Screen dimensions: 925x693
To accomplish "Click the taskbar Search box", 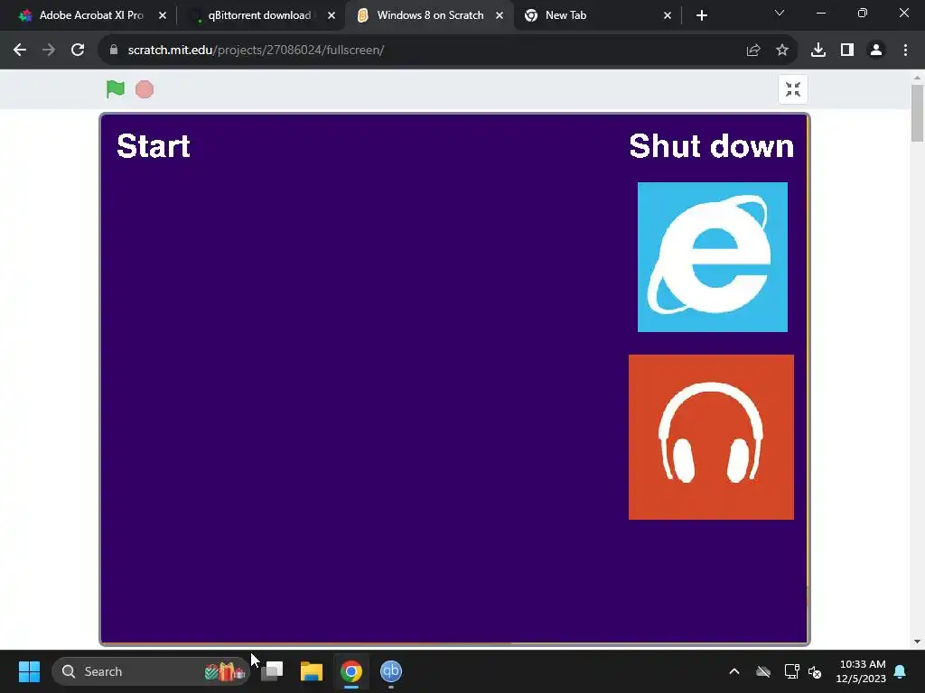I will click(151, 671).
